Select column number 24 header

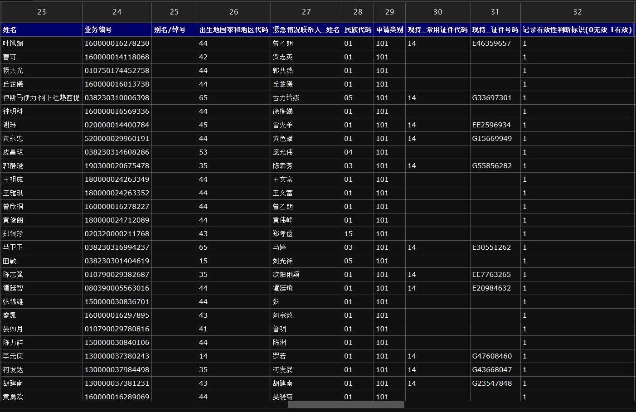click(117, 12)
